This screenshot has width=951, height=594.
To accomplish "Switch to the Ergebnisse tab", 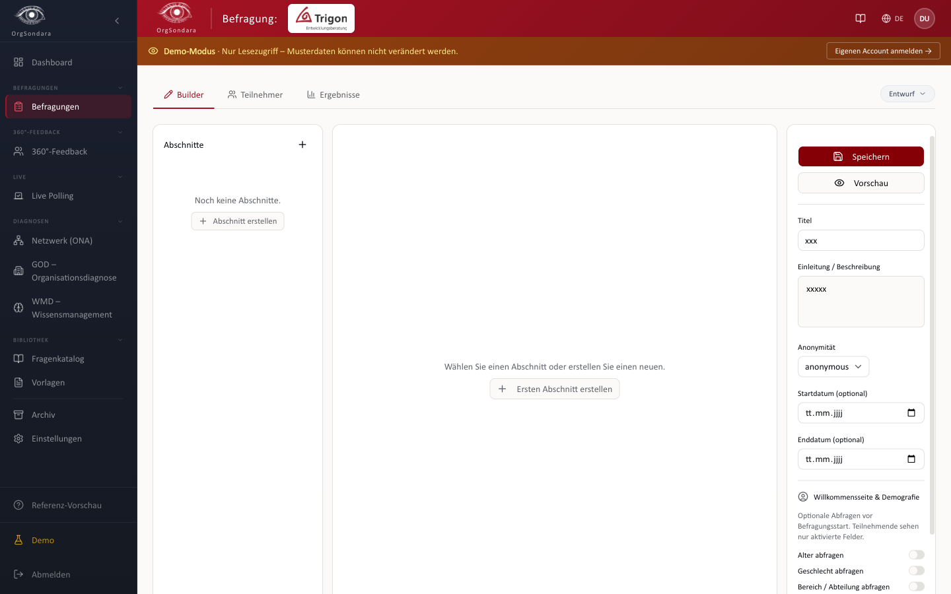I will click(x=334, y=94).
